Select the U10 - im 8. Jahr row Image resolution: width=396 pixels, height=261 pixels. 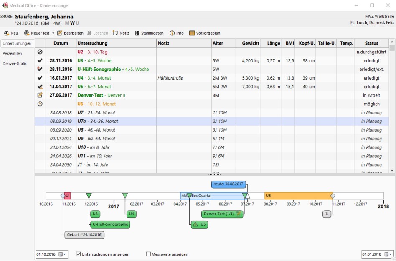click(x=212, y=147)
